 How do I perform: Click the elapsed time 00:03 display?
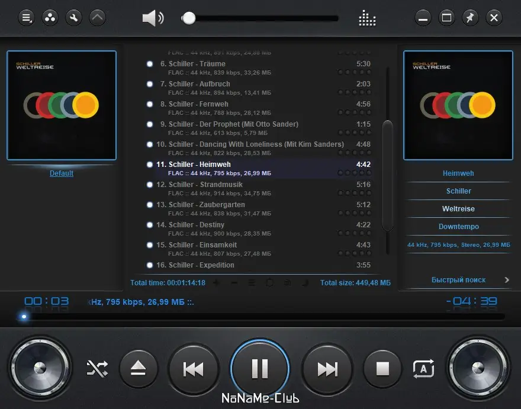[47, 301]
